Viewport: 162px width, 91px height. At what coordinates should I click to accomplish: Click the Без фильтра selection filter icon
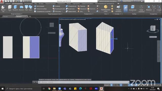pos(133,7)
